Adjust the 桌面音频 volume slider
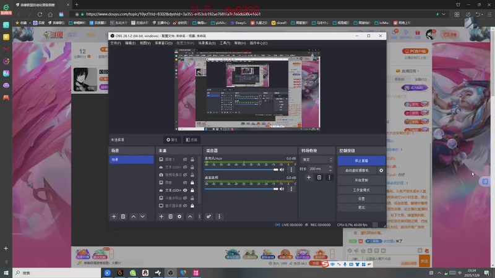The width and height of the screenshot is (495, 278). 241,189
